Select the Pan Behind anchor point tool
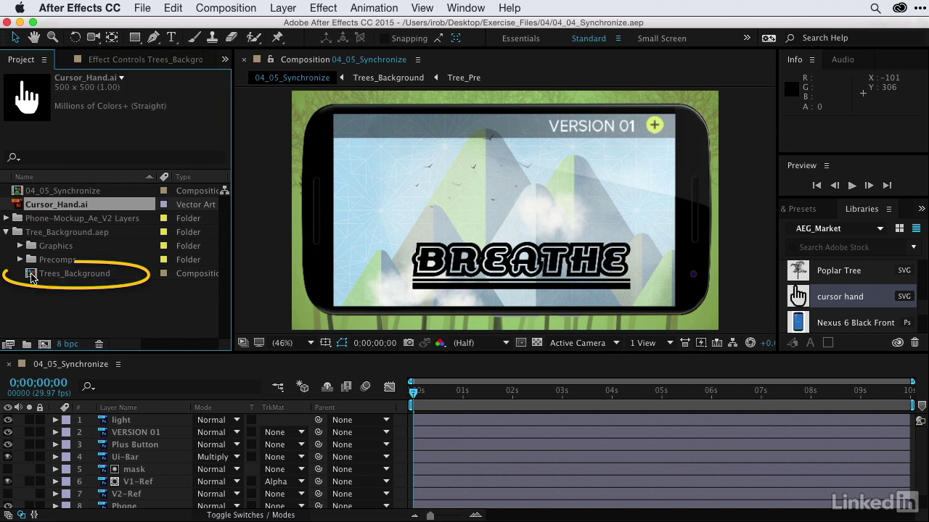Image resolution: width=929 pixels, height=522 pixels. coord(112,38)
